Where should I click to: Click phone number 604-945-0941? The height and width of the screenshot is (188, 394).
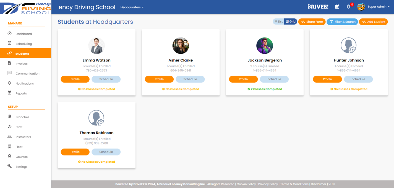coord(181,71)
